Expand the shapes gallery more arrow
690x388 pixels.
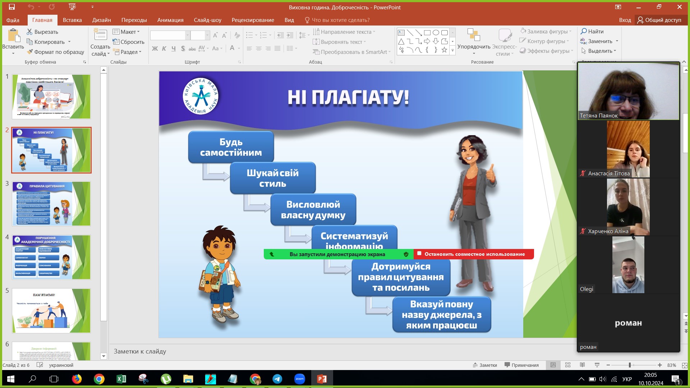pyautogui.click(x=452, y=51)
